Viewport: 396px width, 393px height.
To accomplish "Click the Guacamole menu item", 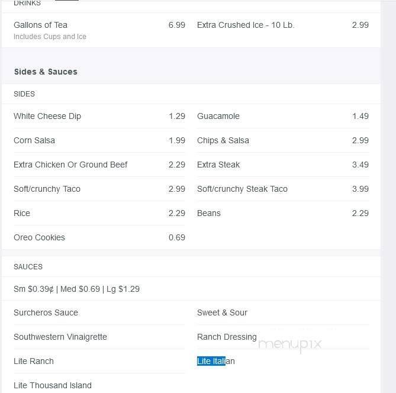I will click(x=218, y=116).
